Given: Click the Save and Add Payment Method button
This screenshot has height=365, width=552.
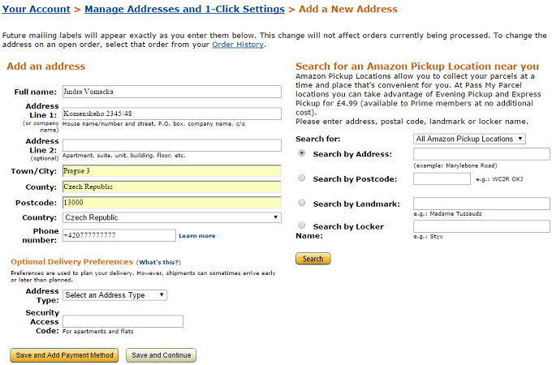Looking at the screenshot, I should point(64,355).
